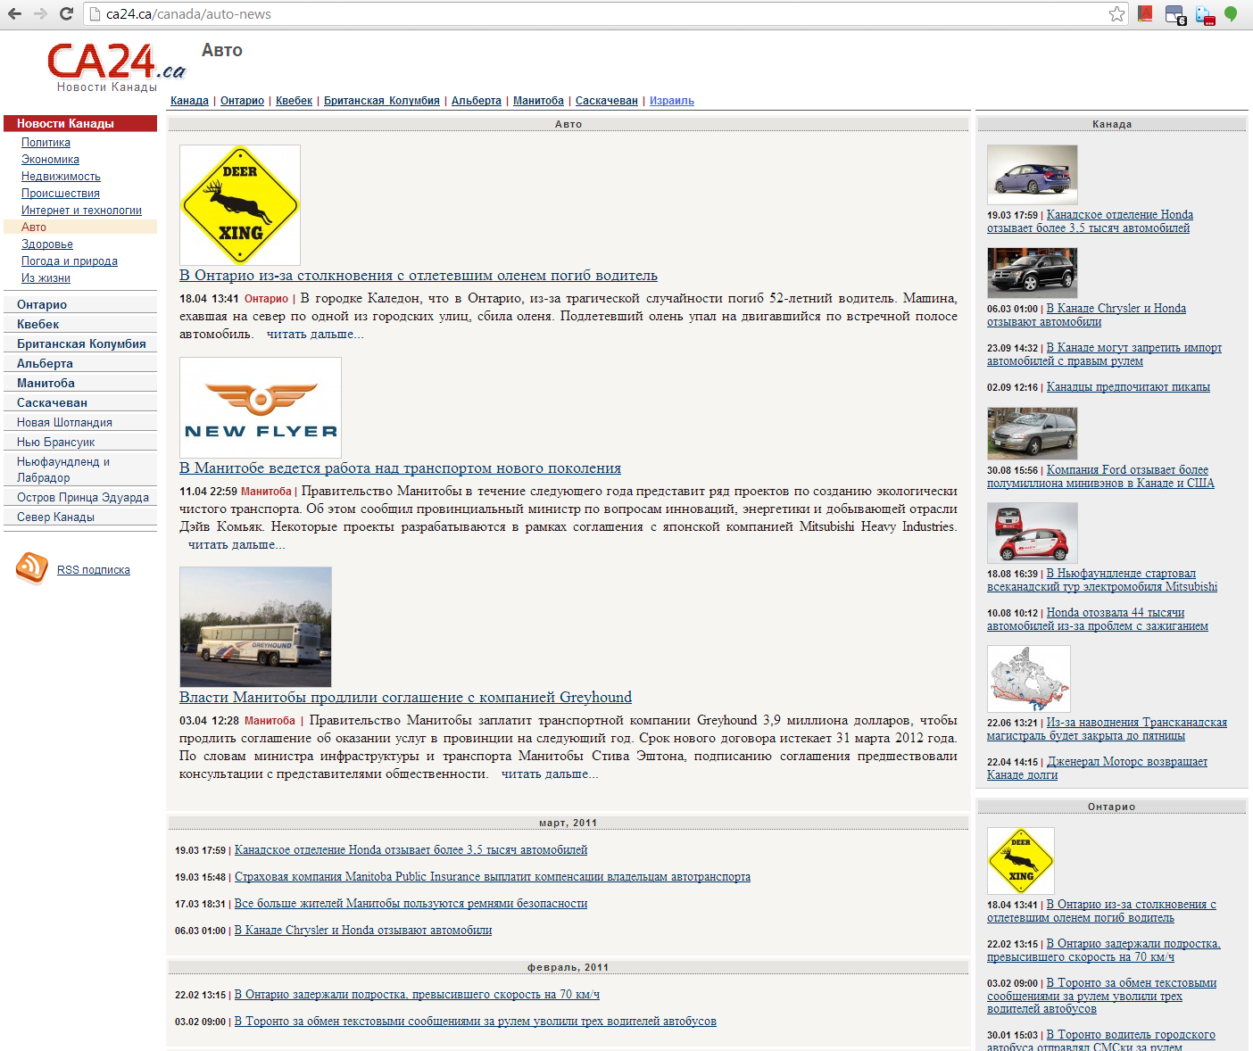Open link about Manitoba seat belt usage
1253x1051 pixels.
[x=411, y=904]
